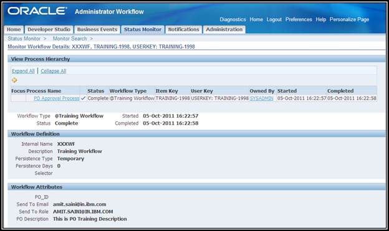The image size is (389, 231).
Task: Click the User Key column header
Action: (x=202, y=91)
